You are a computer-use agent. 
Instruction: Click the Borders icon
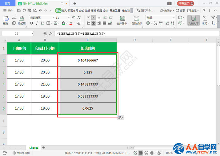click(48, 23)
